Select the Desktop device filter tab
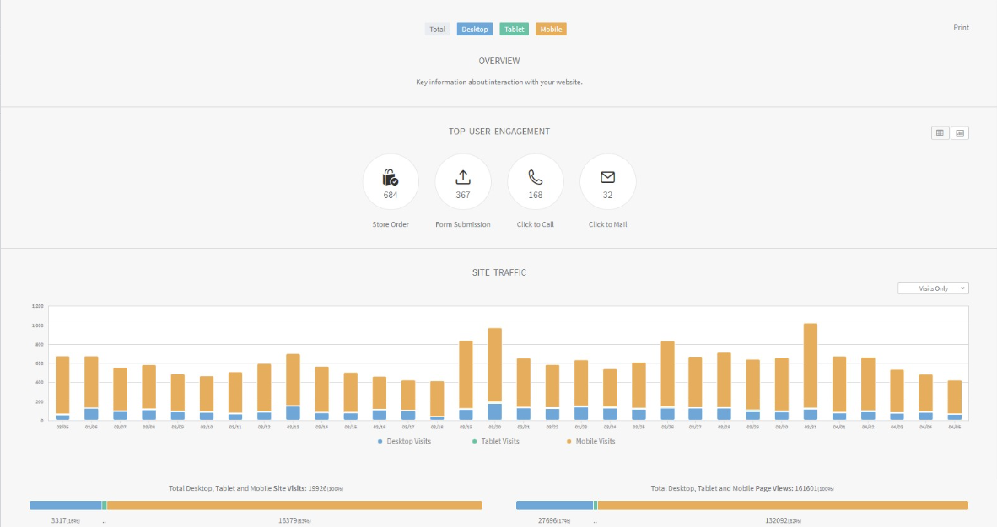 474,30
